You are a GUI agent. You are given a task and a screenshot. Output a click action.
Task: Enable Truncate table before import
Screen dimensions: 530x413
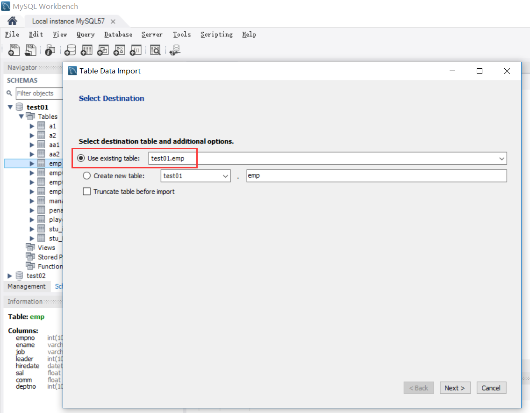[x=86, y=191]
